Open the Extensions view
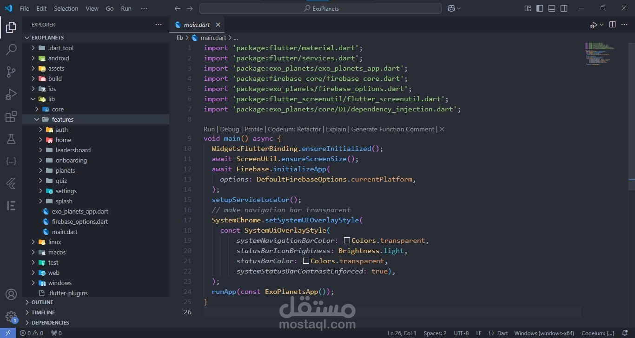Screen dimensions: 635x338 point(11,117)
